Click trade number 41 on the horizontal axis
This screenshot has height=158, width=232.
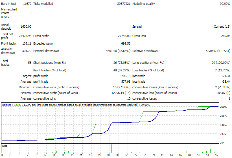click(162, 155)
